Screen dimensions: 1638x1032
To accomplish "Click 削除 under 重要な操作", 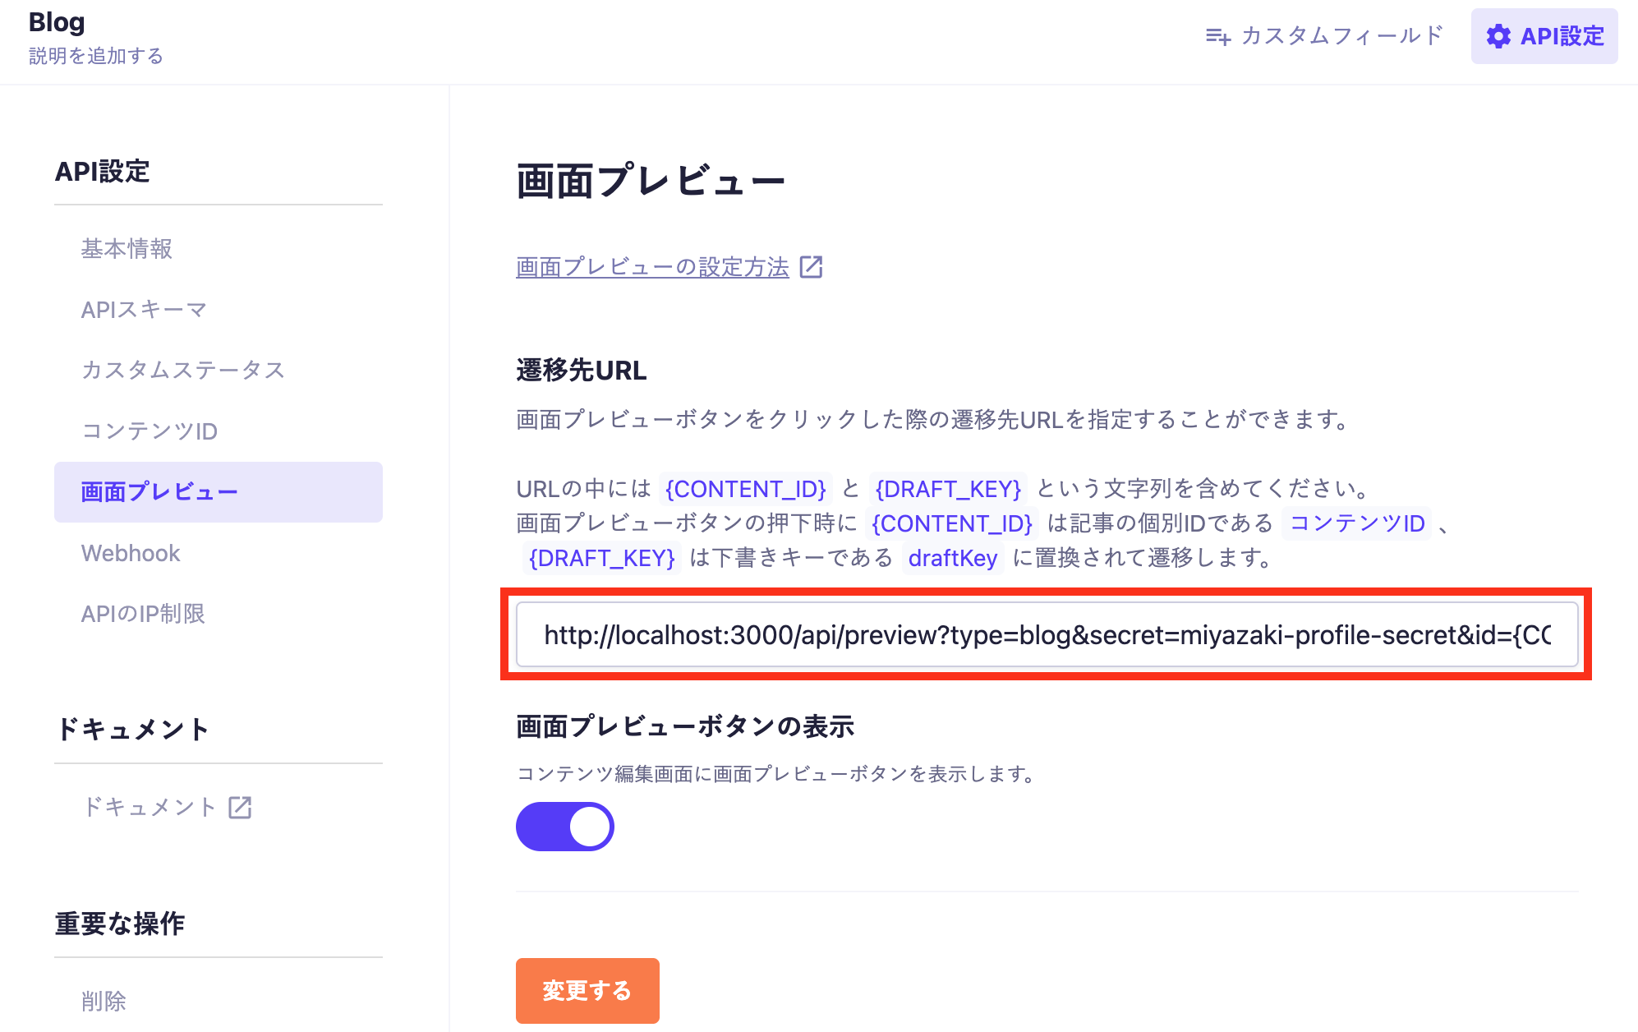I will click(104, 1001).
